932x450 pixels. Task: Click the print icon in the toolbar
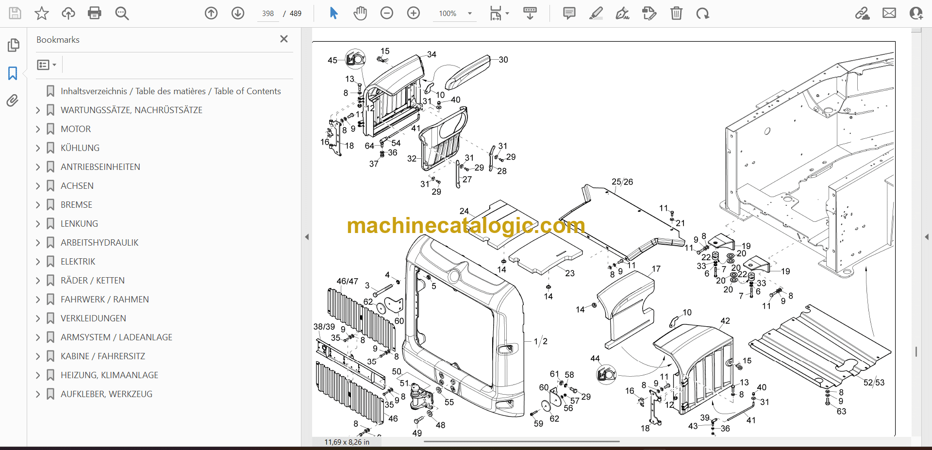click(x=95, y=13)
